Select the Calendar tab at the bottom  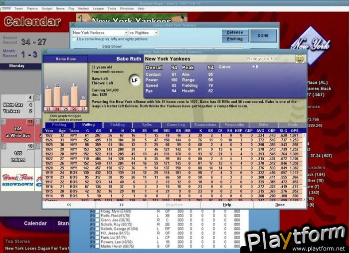35,224
